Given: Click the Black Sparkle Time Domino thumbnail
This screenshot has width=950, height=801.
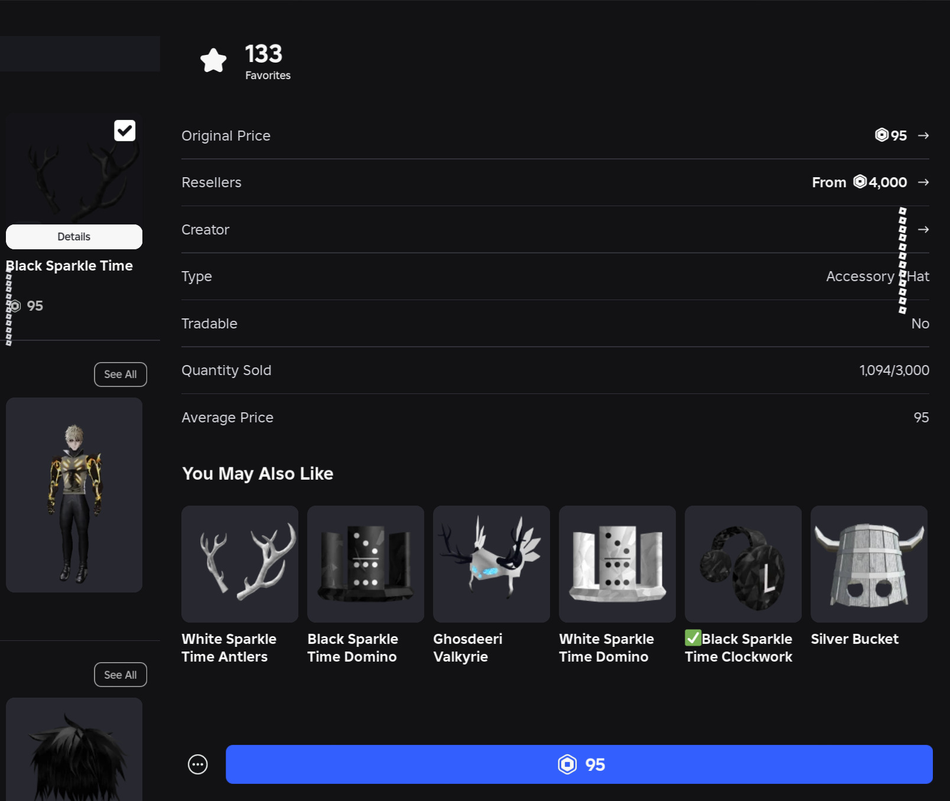Looking at the screenshot, I should (365, 564).
